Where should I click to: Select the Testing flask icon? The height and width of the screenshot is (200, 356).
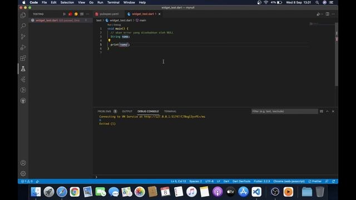click(23, 69)
